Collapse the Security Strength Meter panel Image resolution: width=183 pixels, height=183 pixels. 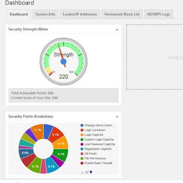[117, 29]
